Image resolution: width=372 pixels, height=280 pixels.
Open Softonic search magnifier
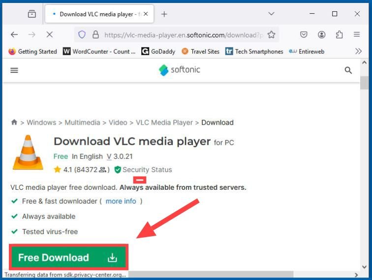pos(348,70)
